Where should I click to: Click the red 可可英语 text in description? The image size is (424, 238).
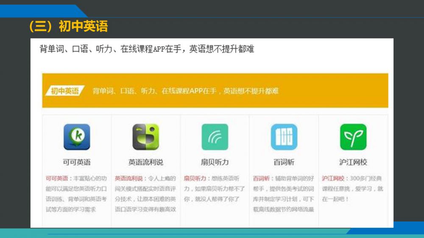pos(57,178)
